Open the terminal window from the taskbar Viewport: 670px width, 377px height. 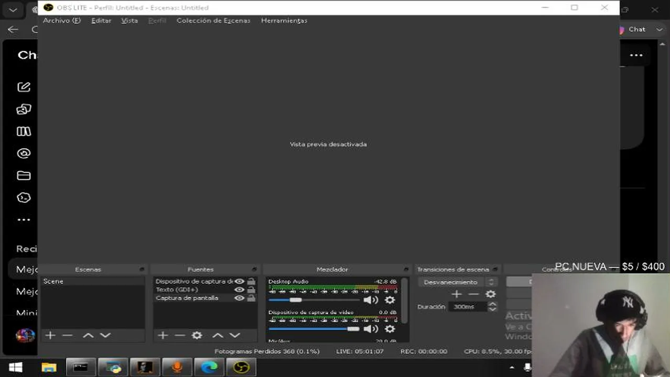pyautogui.click(x=81, y=368)
